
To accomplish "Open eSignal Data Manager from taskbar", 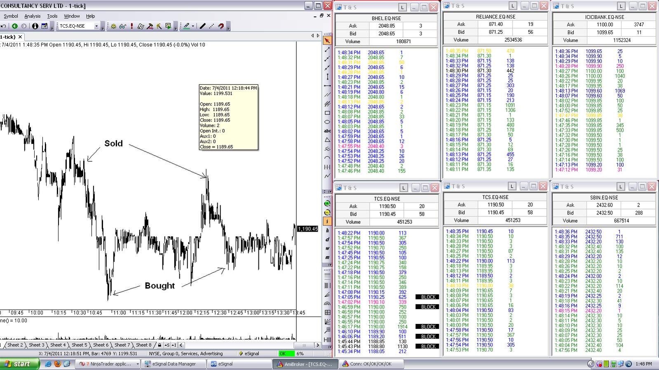I will point(173,364).
